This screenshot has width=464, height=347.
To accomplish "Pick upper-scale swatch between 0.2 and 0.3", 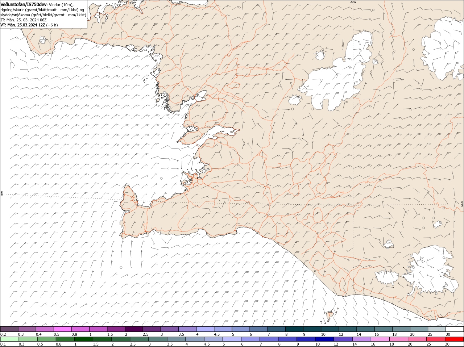I will pyautogui.click(x=9, y=329).
